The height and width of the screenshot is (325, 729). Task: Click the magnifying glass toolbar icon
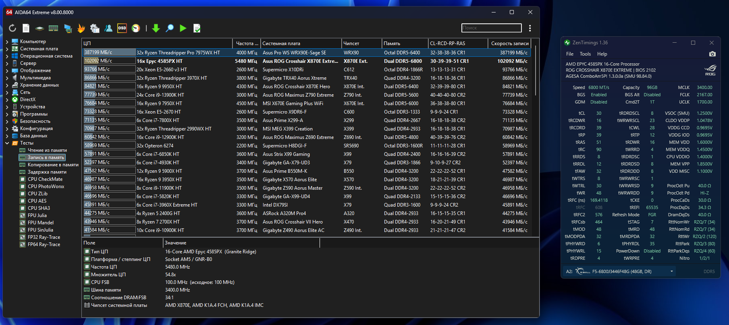(x=170, y=28)
